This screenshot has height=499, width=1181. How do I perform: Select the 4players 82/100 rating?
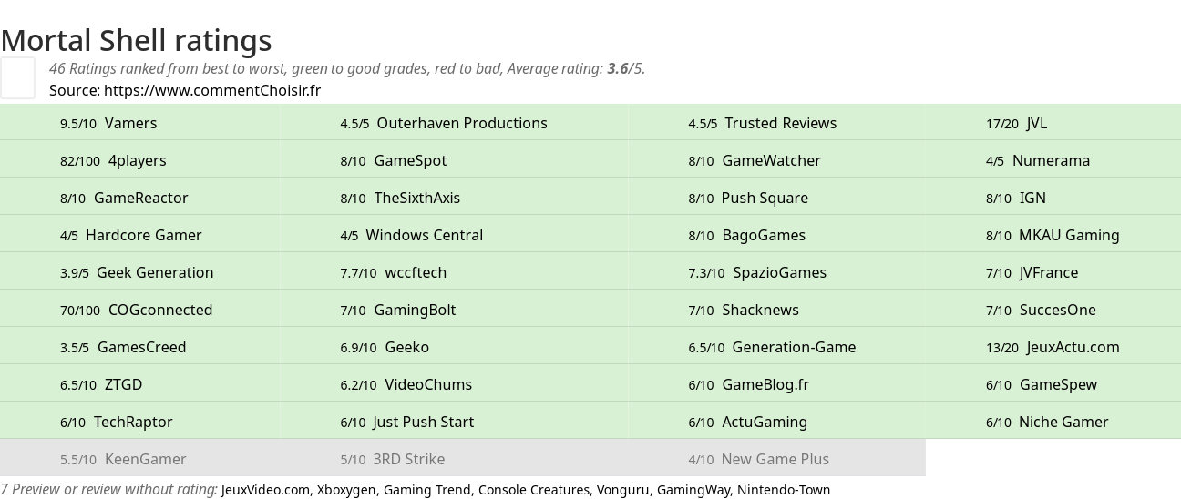pos(113,160)
